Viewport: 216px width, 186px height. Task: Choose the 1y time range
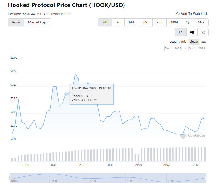[188, 22]
